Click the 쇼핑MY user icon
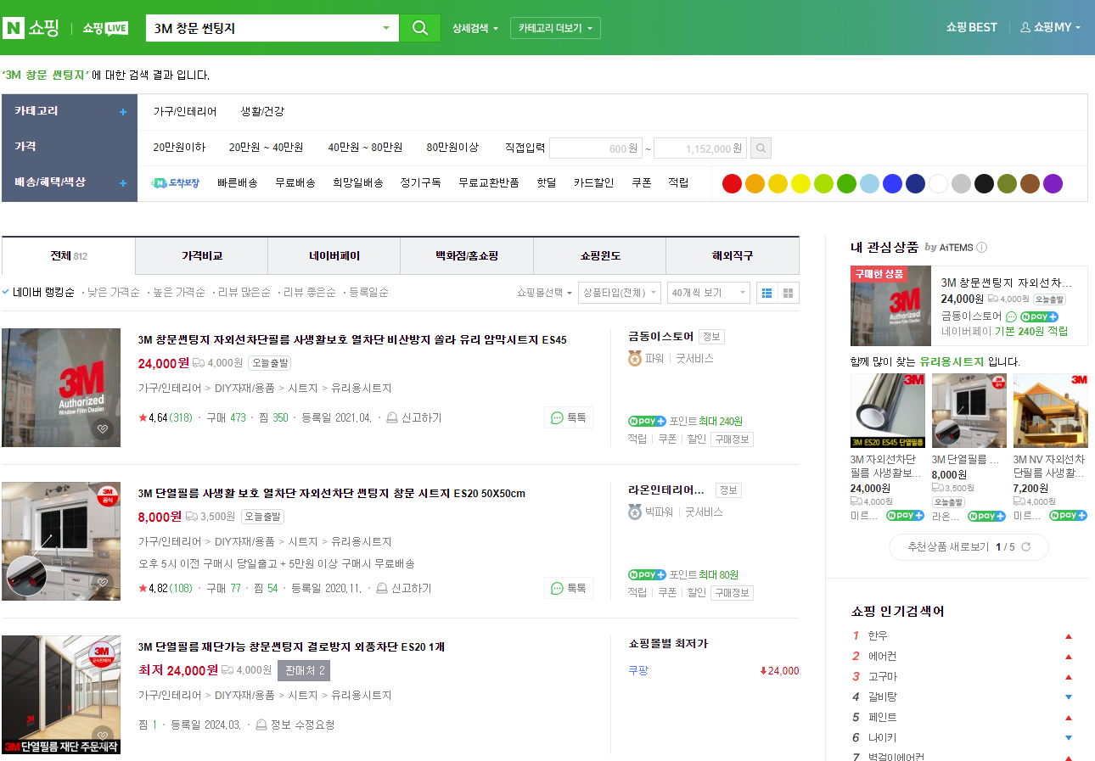Image resolution: width=1095 pixels, height=761 pixels. pos(1025,27)
